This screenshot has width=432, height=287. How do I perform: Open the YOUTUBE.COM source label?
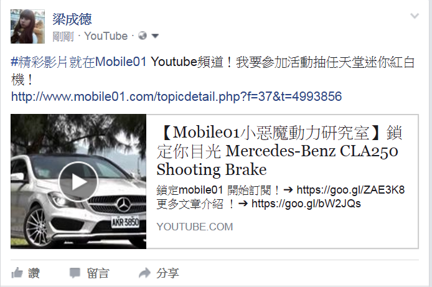coord(195,227)
